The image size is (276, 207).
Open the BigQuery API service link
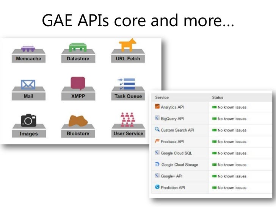pyautogui.click(x=172, y=119)
